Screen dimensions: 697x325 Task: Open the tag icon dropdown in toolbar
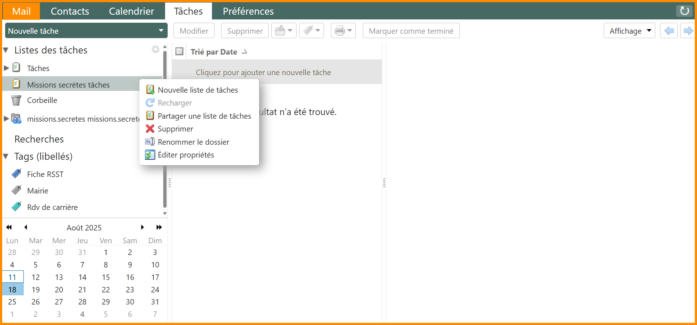(x=312, y=31)
